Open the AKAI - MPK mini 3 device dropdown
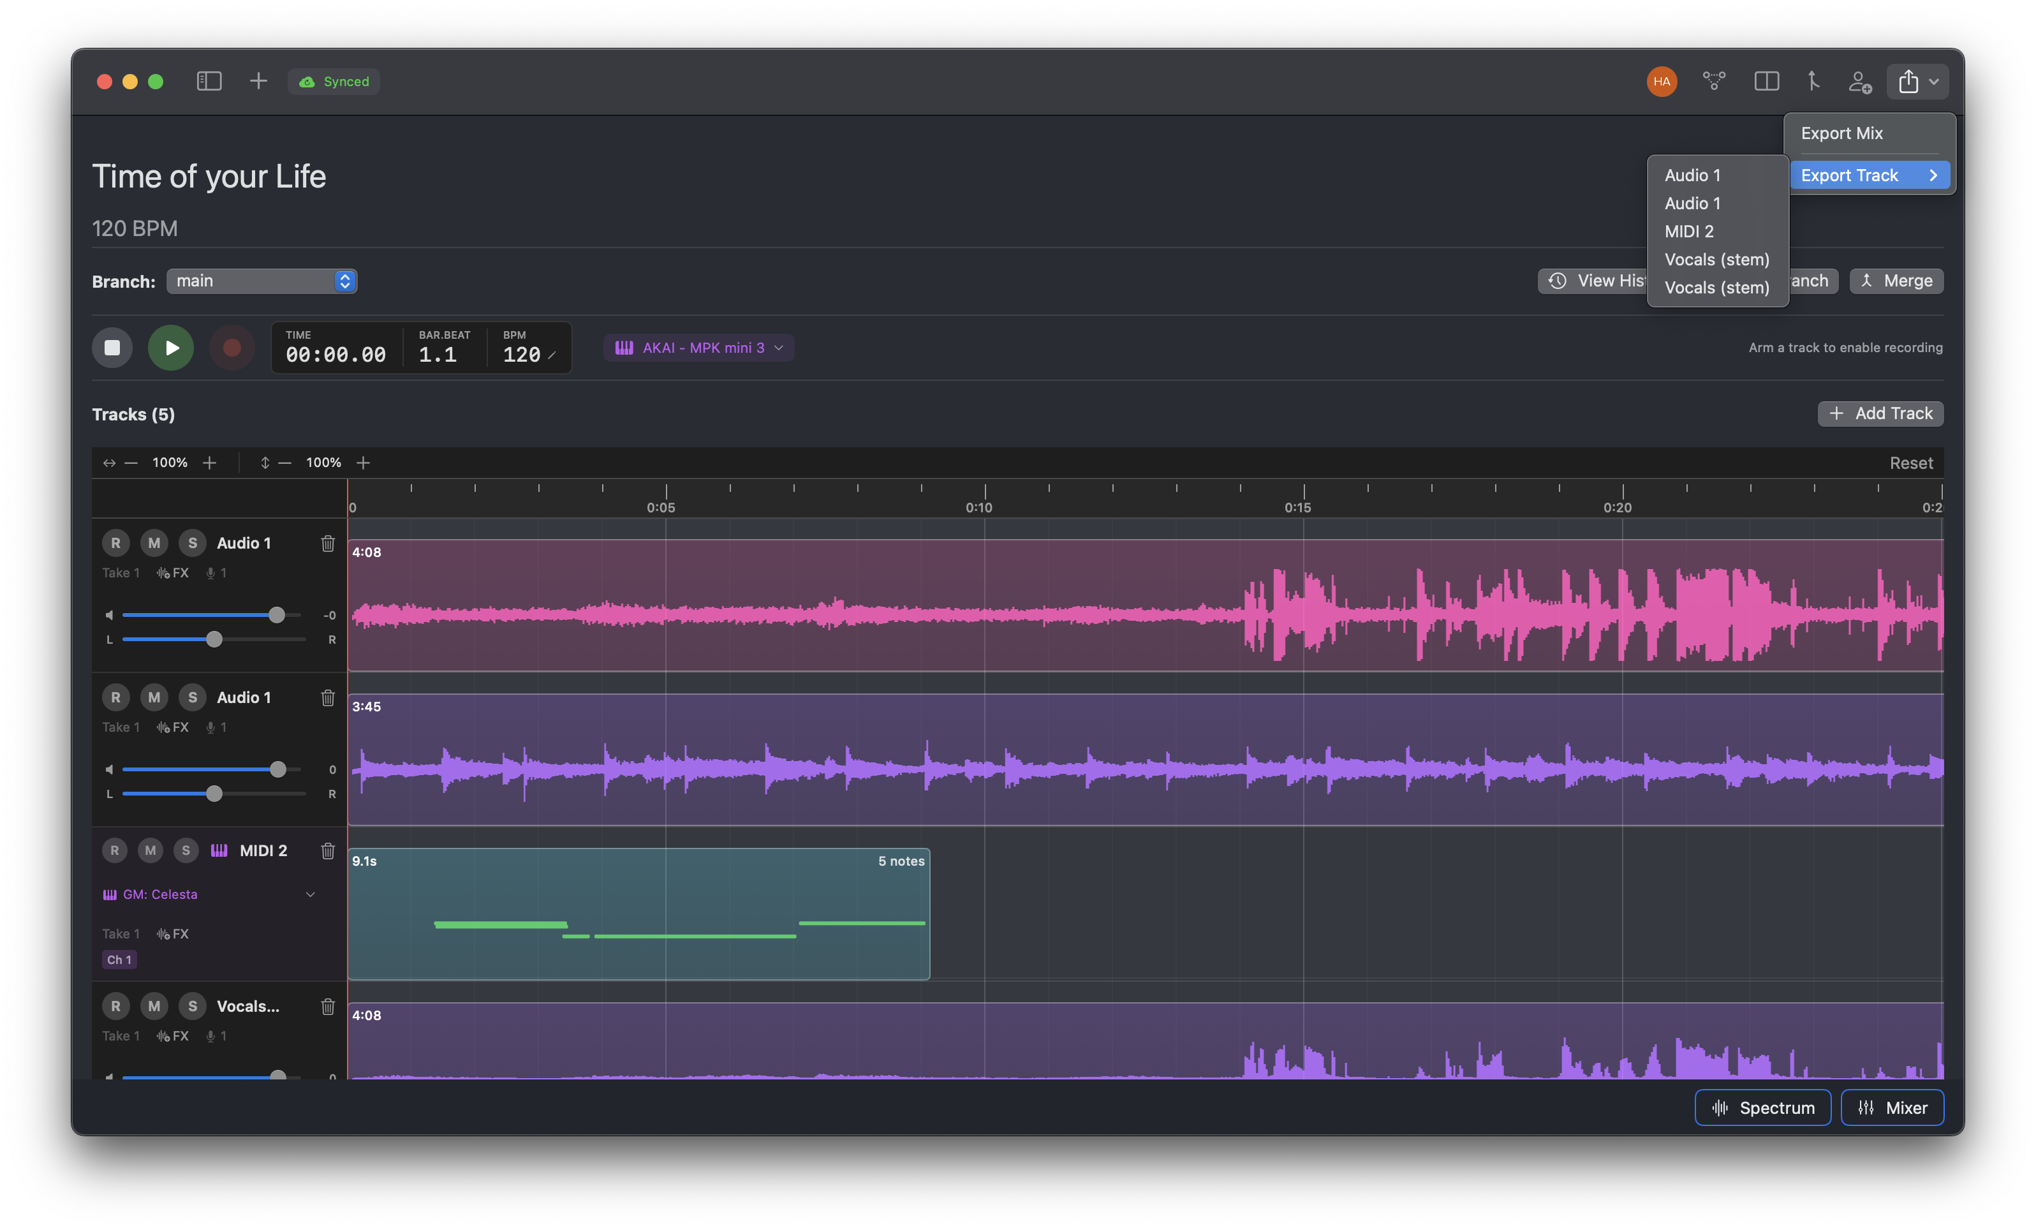Screen dimensions: 2036x1230 pyautogui.click(x=698, y=347)
